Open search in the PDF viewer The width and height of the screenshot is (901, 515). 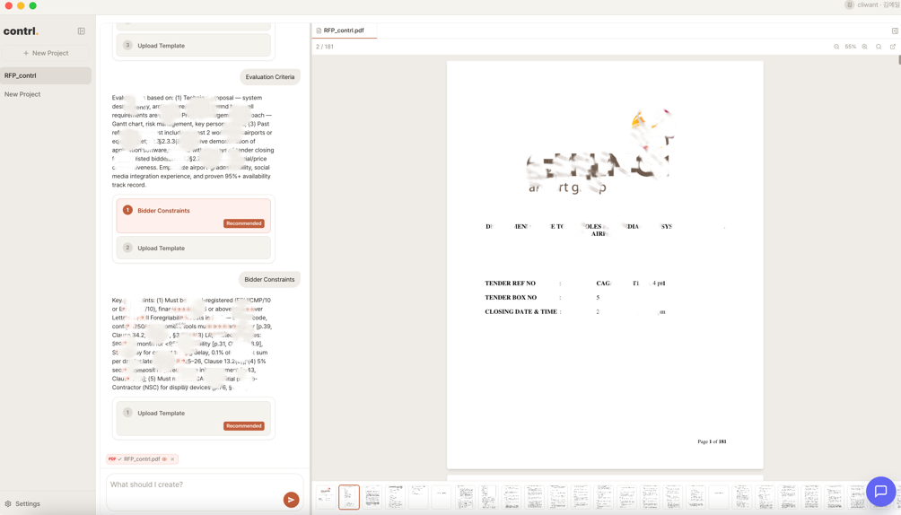pos(879,47)
